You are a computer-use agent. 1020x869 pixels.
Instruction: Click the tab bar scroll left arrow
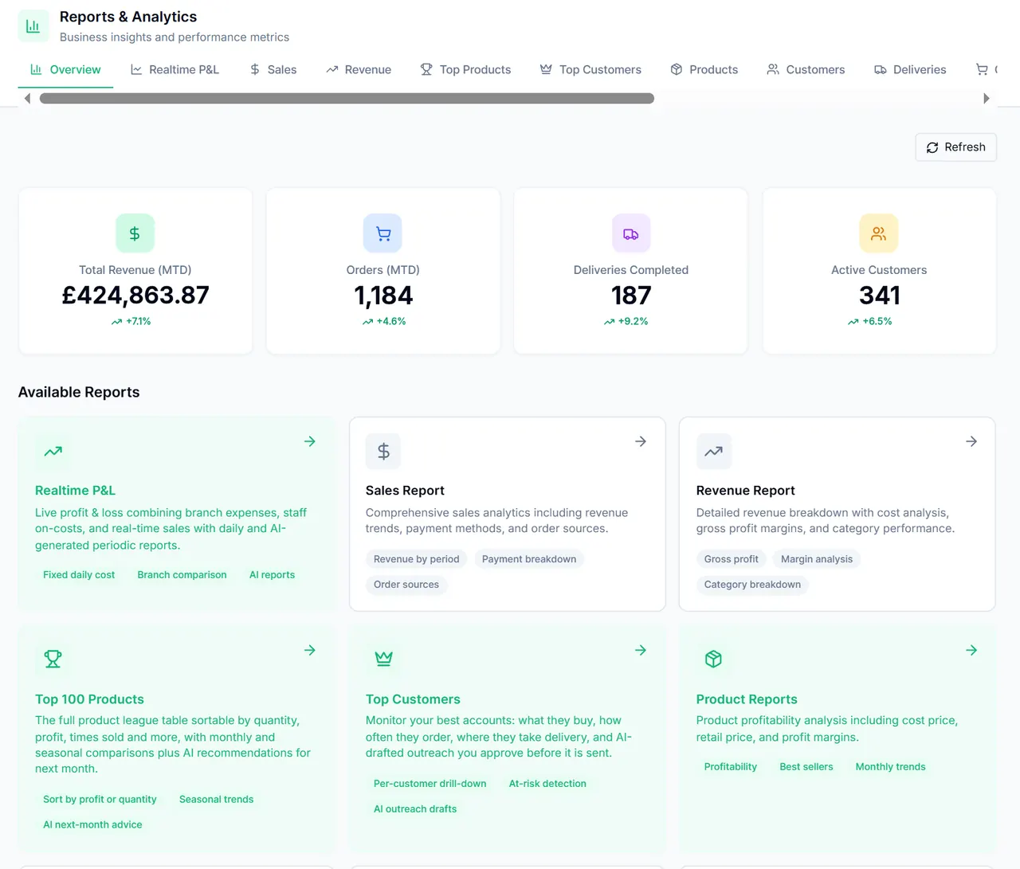pos(27,99)
